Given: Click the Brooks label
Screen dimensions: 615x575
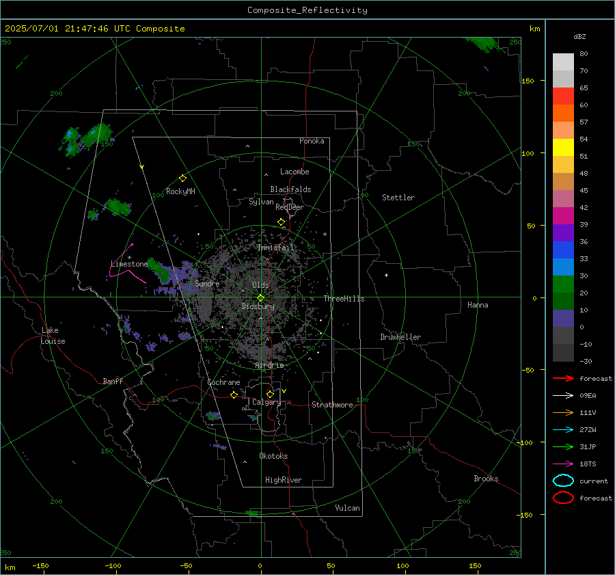Looking at the screenshot, I should pos(486,479).
